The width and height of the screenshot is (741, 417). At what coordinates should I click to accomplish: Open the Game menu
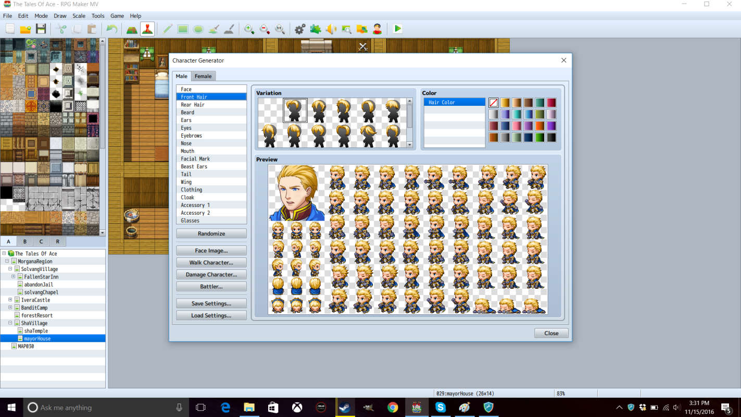pyautogui.click(x=117, y=16)
